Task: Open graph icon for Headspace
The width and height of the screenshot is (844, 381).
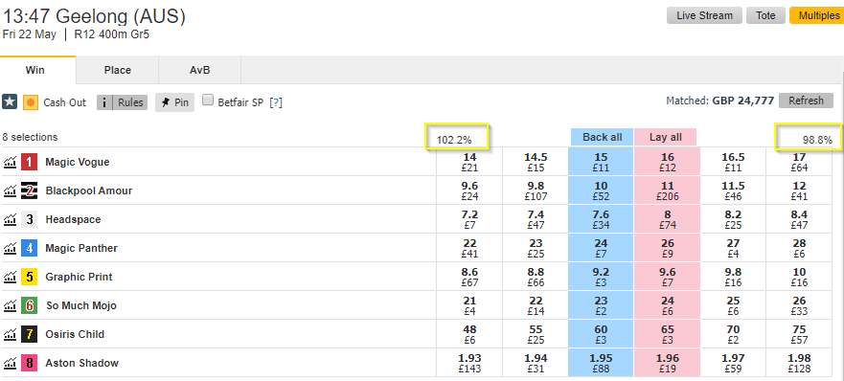Action: (x=10, y=219)
